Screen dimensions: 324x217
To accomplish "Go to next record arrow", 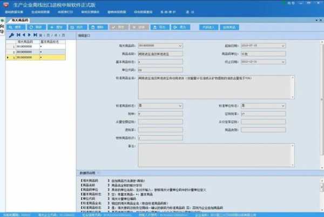I will pos(29,35).
